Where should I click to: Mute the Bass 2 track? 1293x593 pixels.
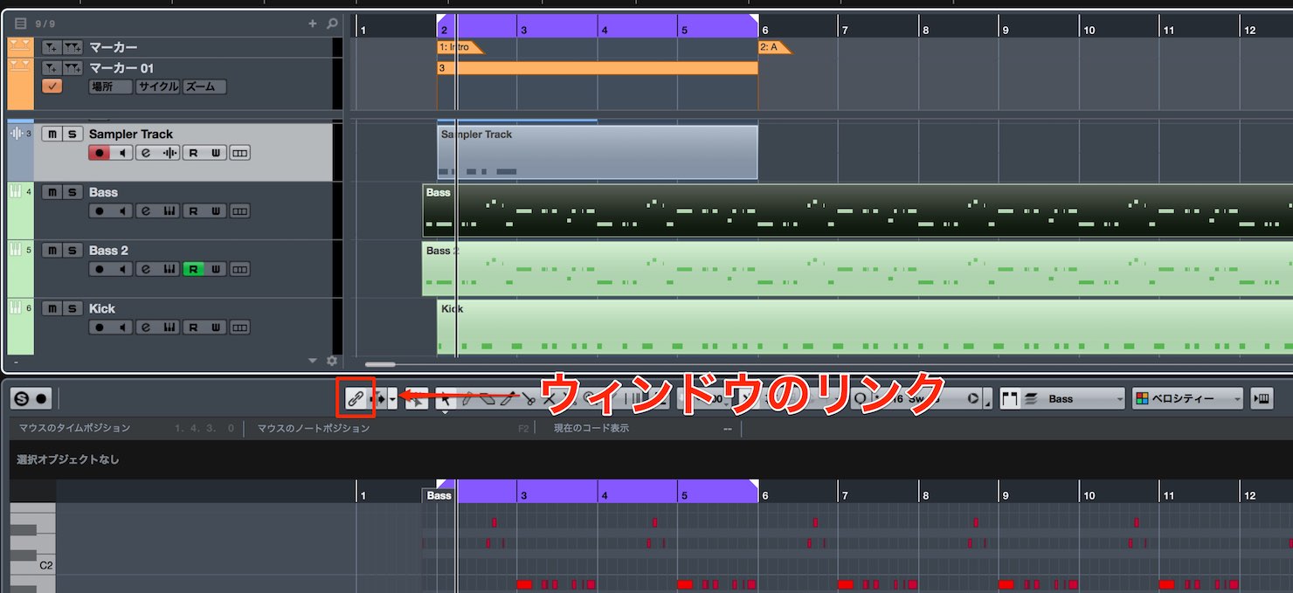coord(52,250)
